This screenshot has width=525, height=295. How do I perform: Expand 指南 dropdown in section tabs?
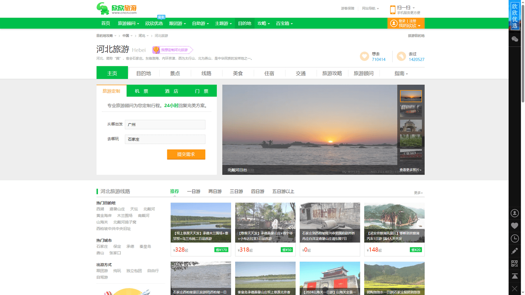pyautogui.click(x=401, y=73)
